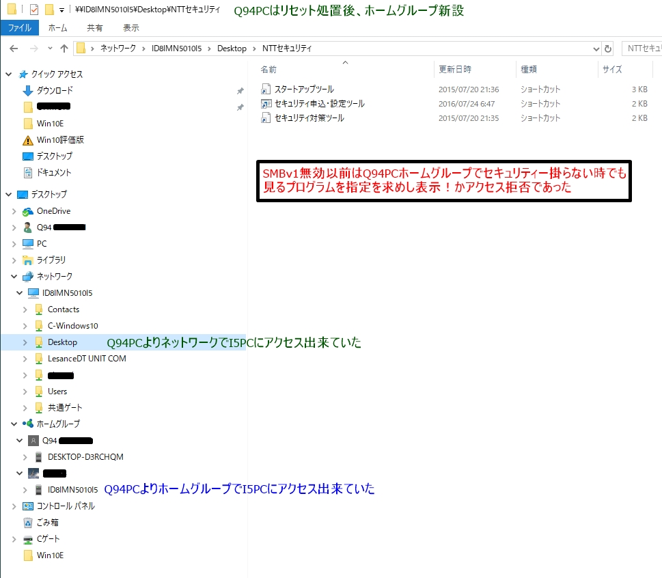The height and width of the screenshot is (578, 662).
Task: Select the スタートアップツール shortcut file icon
Action: (266, 90)
